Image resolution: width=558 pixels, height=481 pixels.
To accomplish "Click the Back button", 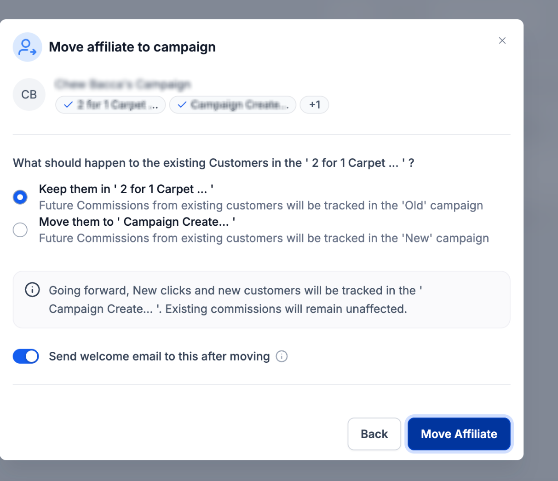I will (374, 434).
